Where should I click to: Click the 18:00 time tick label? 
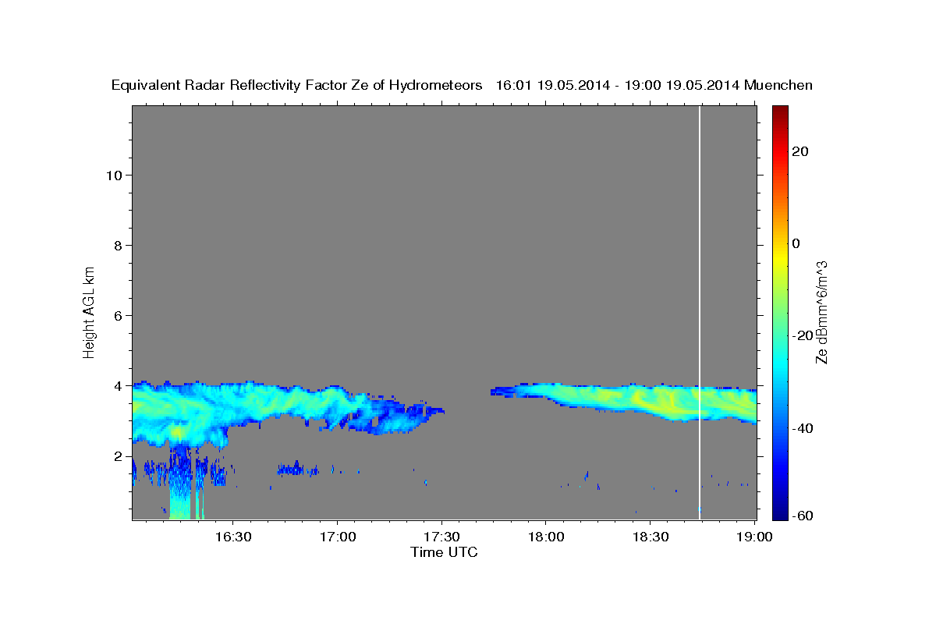[545, 537]
